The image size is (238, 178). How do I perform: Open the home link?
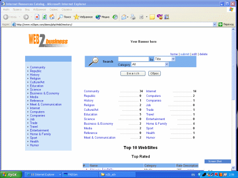[174, 54]
